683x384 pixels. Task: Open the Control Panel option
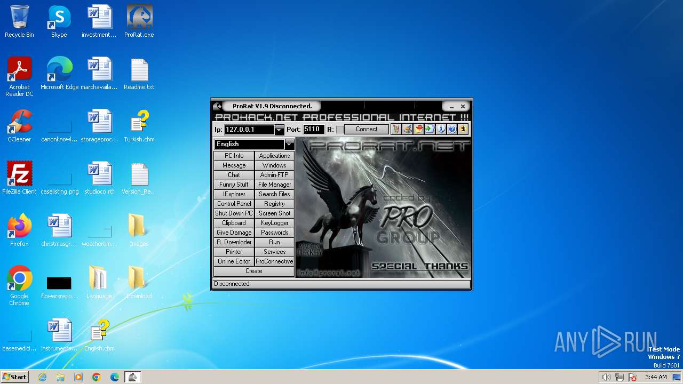[234, 204]
